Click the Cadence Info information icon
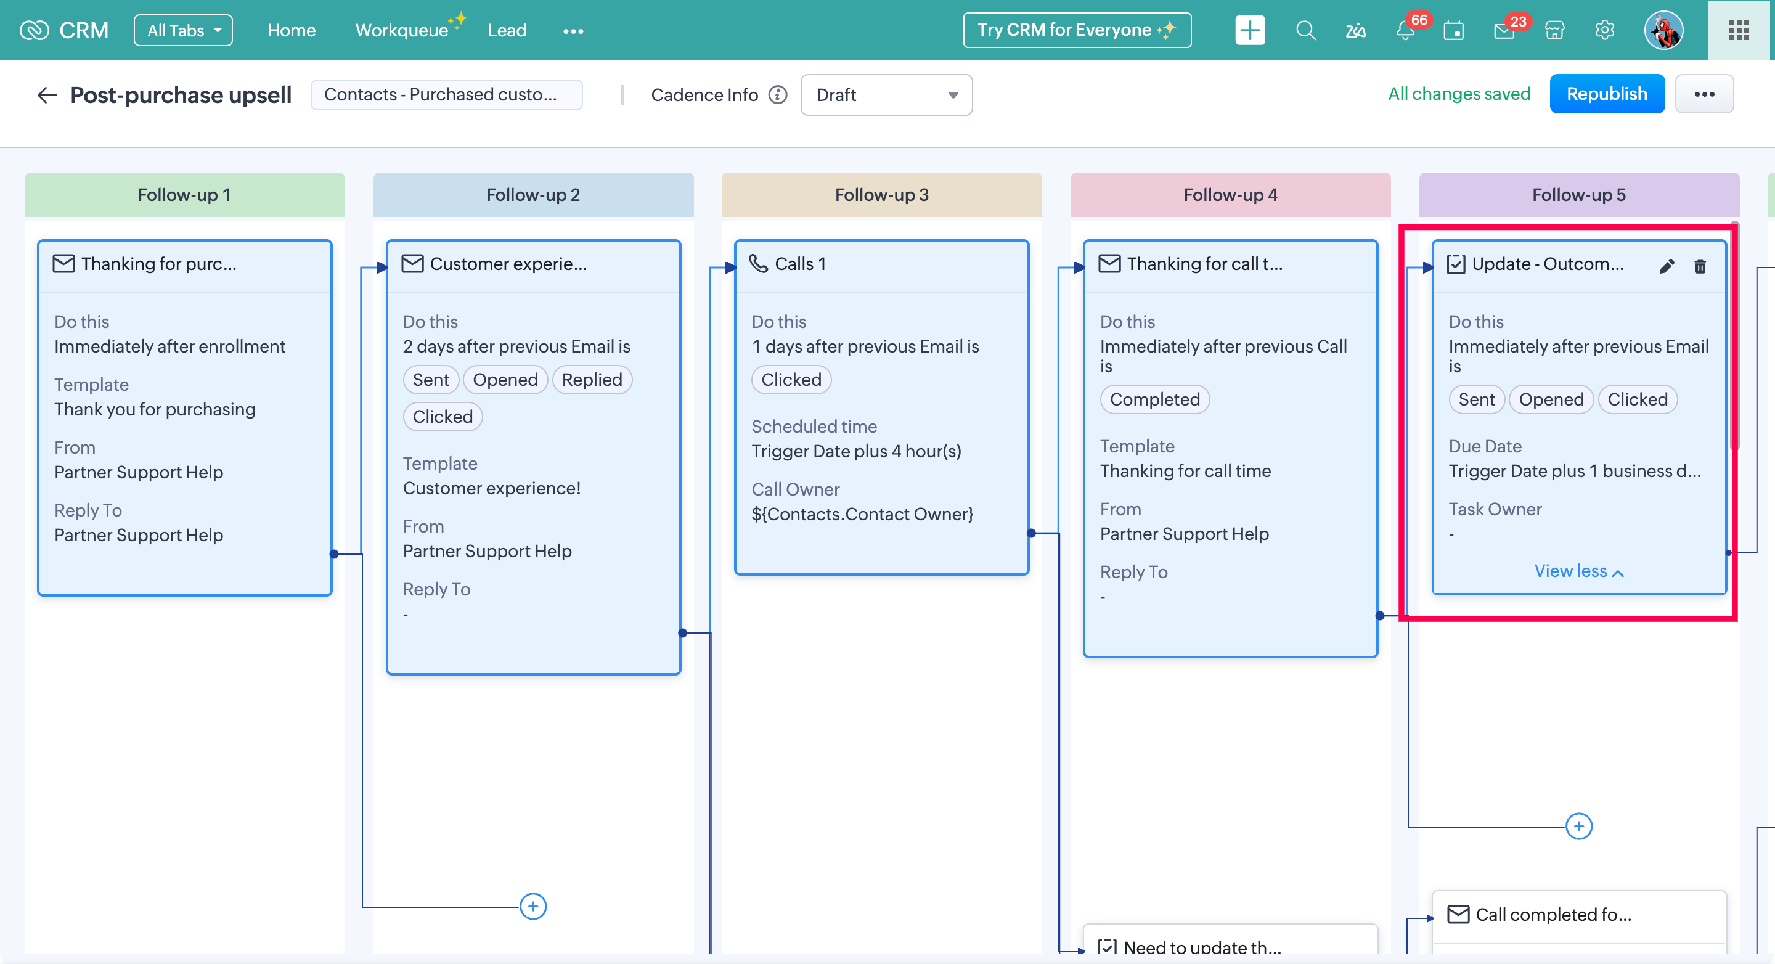 coord(777,94)
